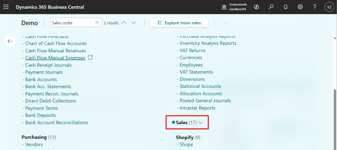
Task: Open the Copilot icon
Action: click(x=257, y=7)
